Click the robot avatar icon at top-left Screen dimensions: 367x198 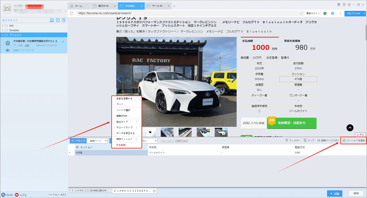click(x=7, y=9)
